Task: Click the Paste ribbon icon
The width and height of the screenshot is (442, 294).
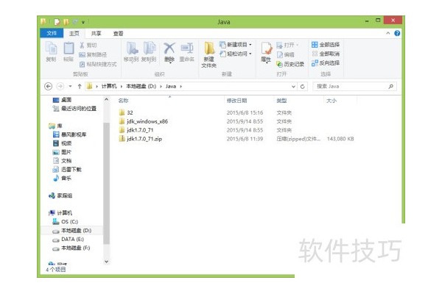Action: [x=69, y=51]
